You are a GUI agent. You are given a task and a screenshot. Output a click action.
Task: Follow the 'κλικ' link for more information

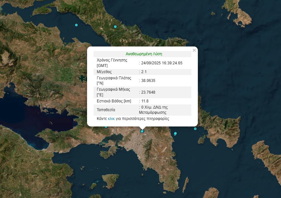point(111,119)
